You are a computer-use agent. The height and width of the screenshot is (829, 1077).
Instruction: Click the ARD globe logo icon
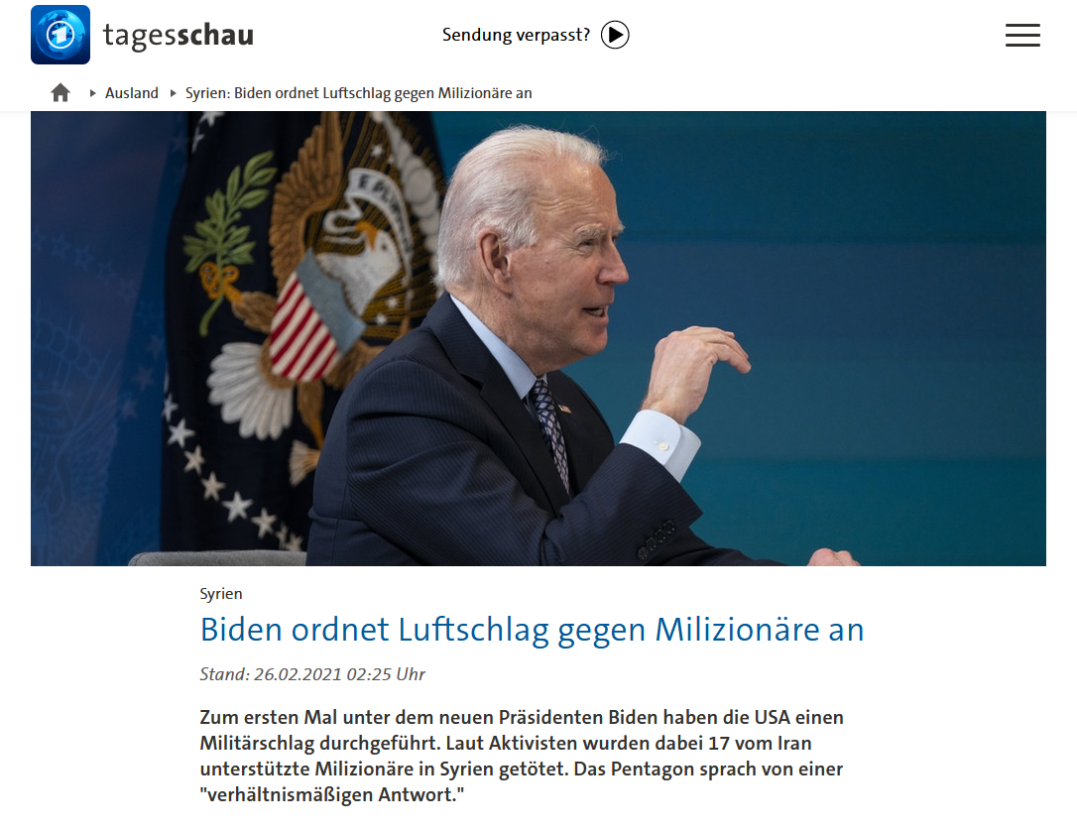point(60,35)
